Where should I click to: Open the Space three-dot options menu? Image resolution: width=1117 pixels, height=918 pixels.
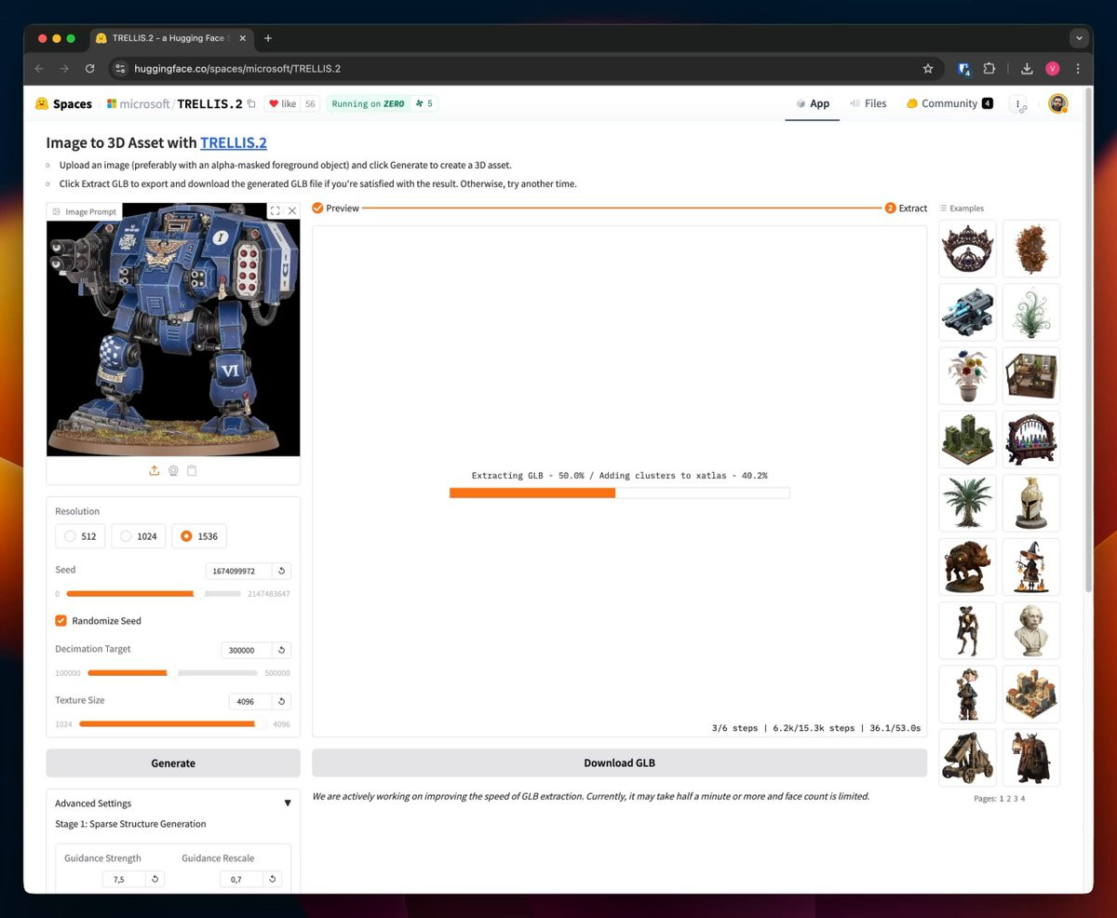1019,104
